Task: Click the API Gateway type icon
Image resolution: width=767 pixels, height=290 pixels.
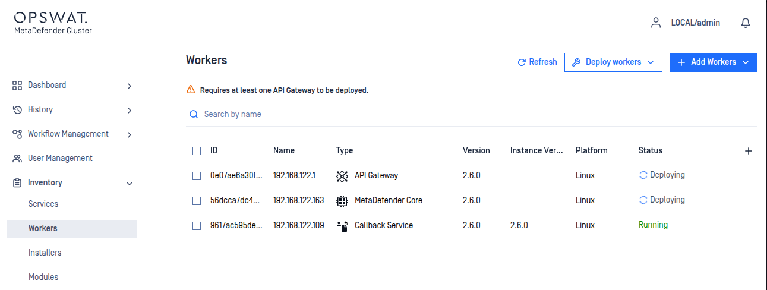Action: (342, 176)
